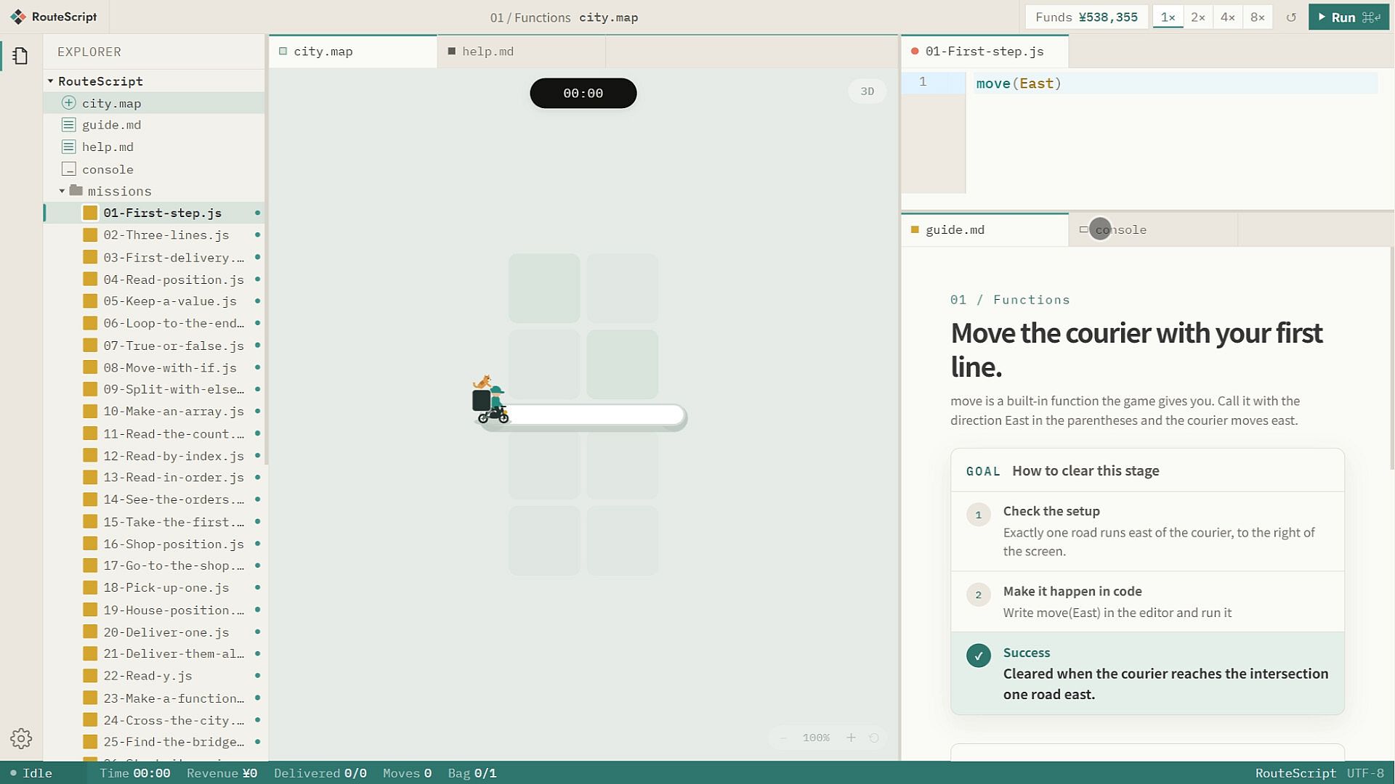Collapse the RouteScript root tree

click(50, 81)
